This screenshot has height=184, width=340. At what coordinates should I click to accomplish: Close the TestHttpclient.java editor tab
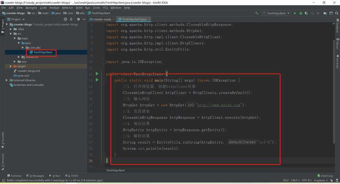[149, 19]
